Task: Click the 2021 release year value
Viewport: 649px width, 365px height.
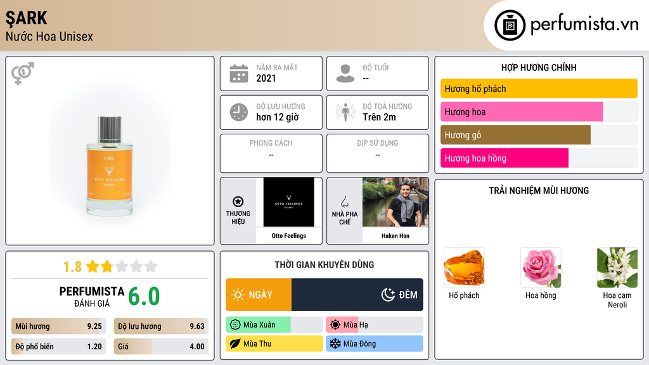Action: 266,78
